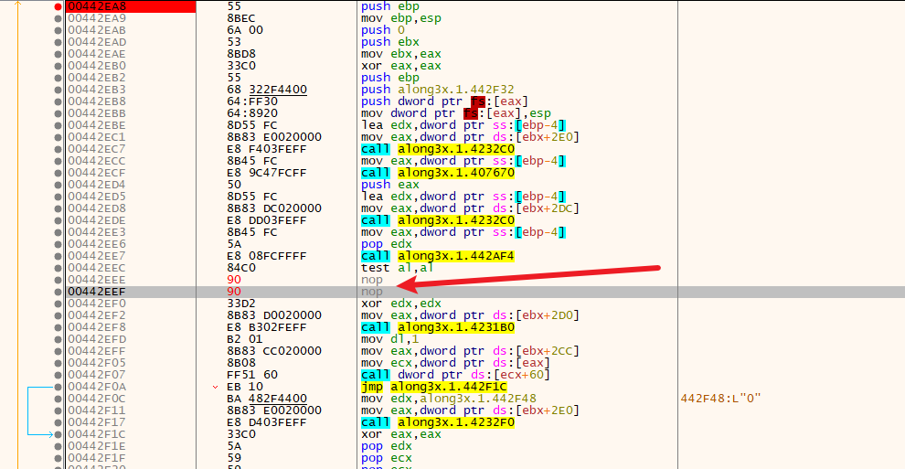The image size is (905, 469).
Task: Click the bytes BA 482F4400
Action: (x=267, y=399)
